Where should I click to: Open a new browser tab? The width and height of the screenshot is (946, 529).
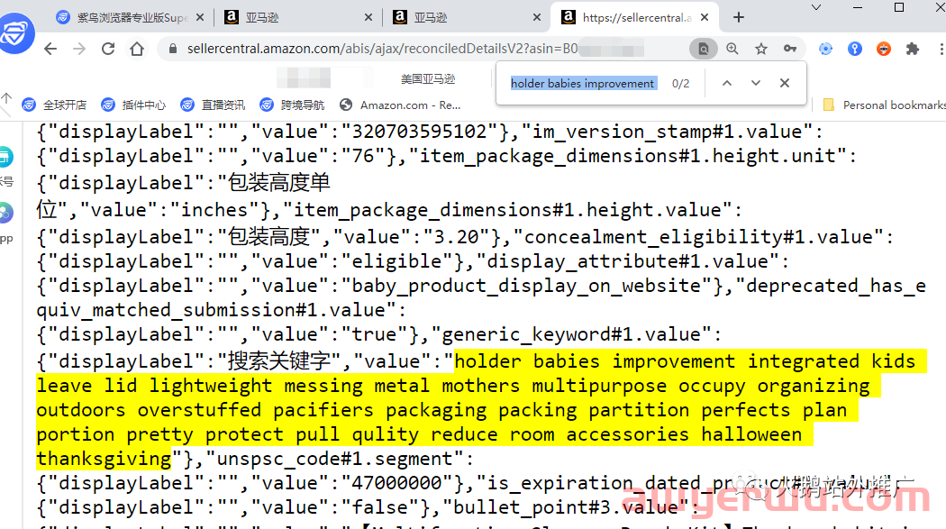pos(739,17)
